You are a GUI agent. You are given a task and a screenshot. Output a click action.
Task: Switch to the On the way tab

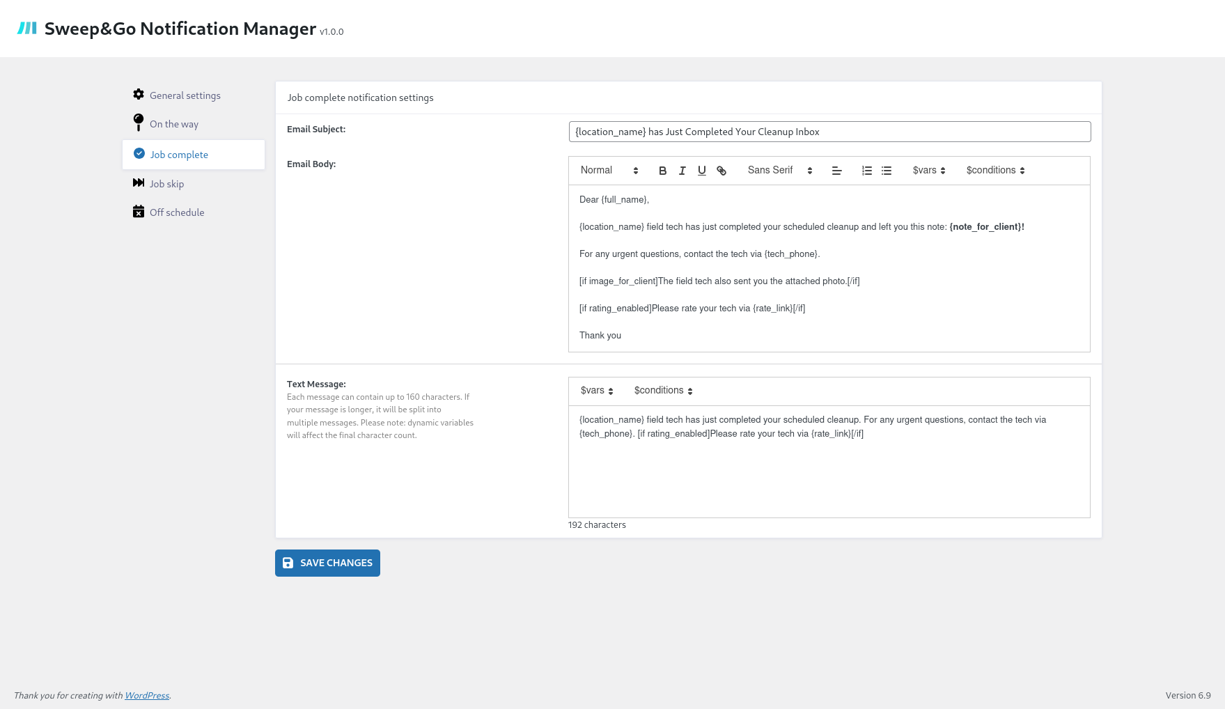coord(173,124)
